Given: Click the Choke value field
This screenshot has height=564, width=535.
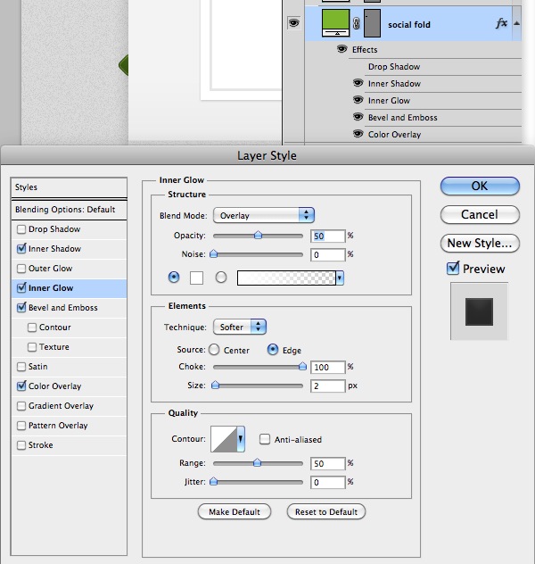Looking at the screenshot, I should click(327, 368).
